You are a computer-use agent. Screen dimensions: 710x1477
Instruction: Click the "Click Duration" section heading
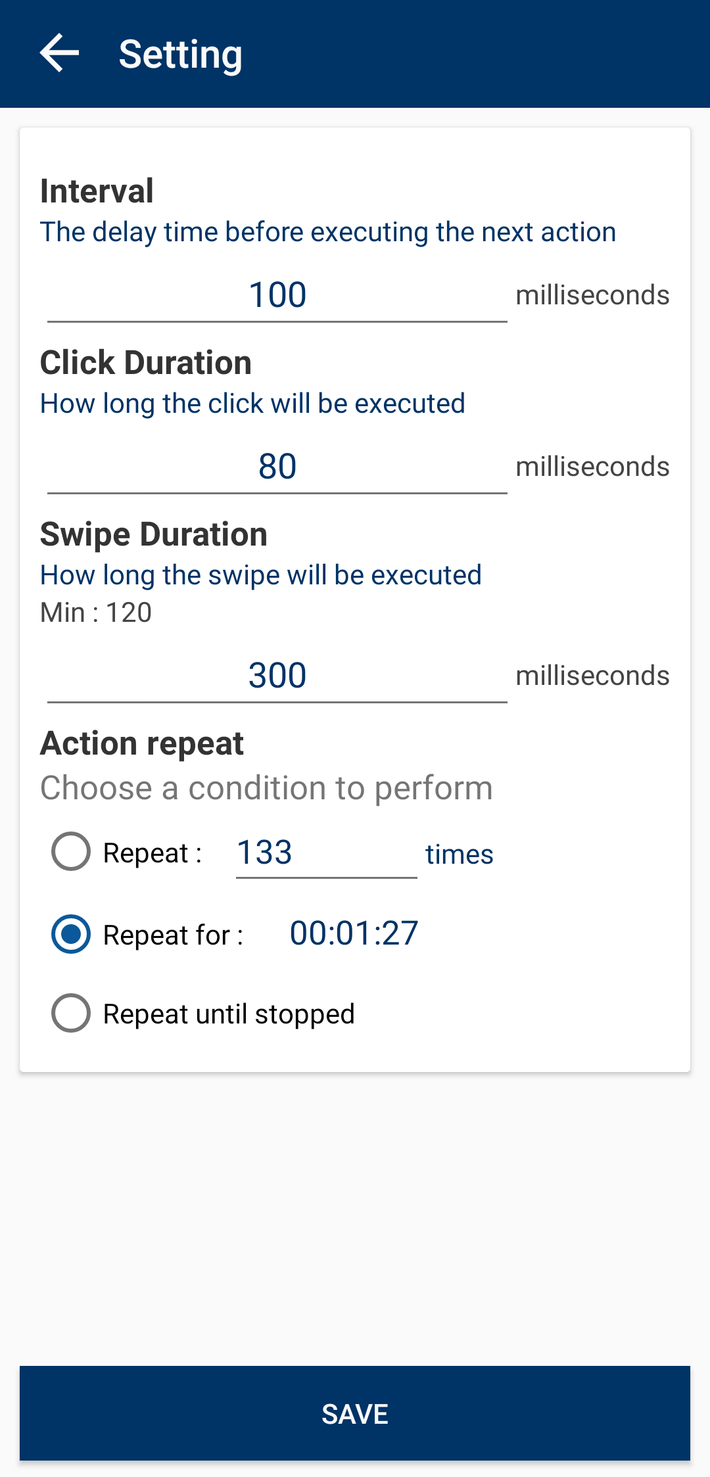146,363
